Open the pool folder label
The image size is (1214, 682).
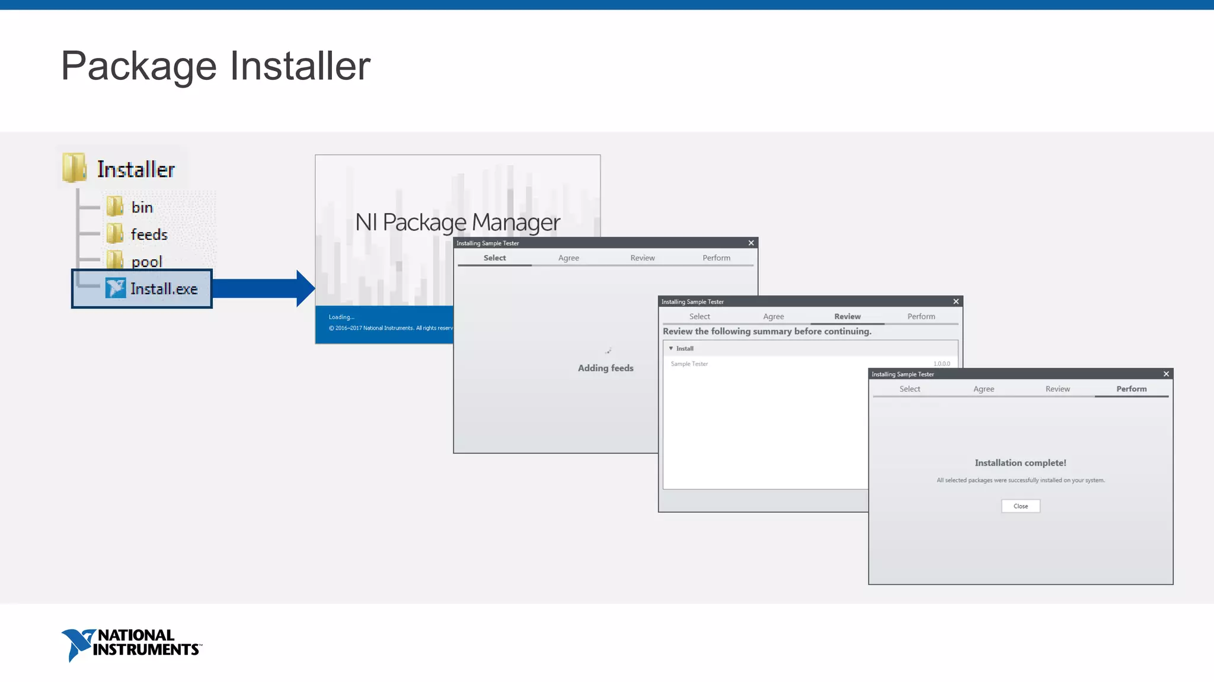146,262
